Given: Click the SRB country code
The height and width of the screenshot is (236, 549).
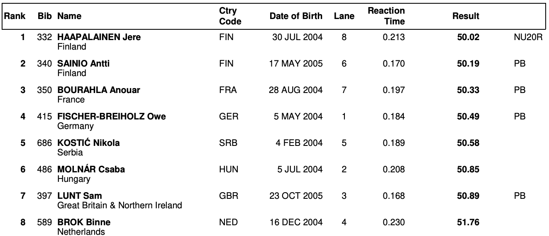Looking at the screenshot, I should point(227,143).
